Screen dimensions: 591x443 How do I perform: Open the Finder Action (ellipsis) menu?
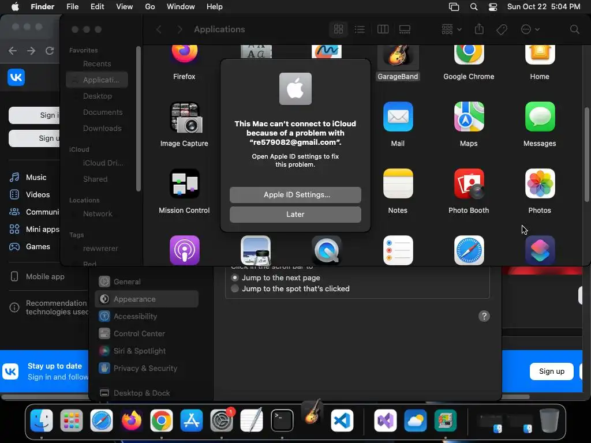tap(530, 29)
